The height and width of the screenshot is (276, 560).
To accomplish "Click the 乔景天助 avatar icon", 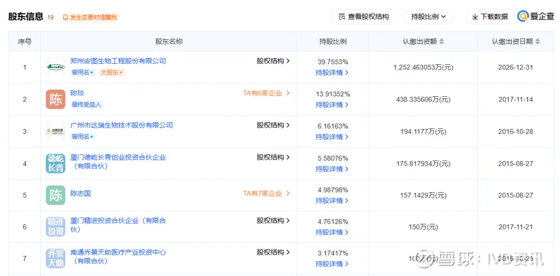I will (55, 258).
